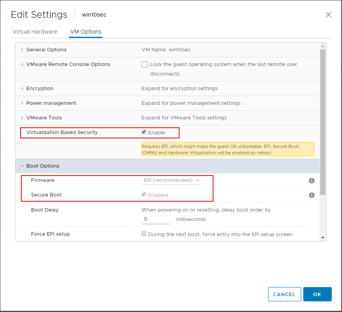Enable Virtualization Based Security checkbox
The width and height of the screenshot is (342, 312).
click(144, 132)
